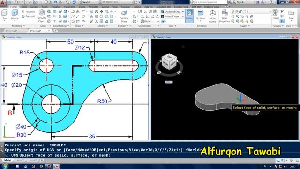Select the Move Gizmo tool
The width and height of the screenshot is (300, 169).
point(212,16)
